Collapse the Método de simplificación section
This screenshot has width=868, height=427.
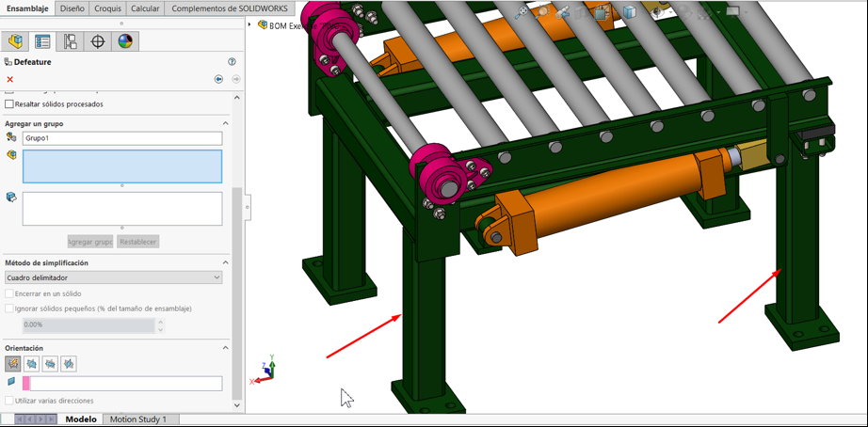225,262
